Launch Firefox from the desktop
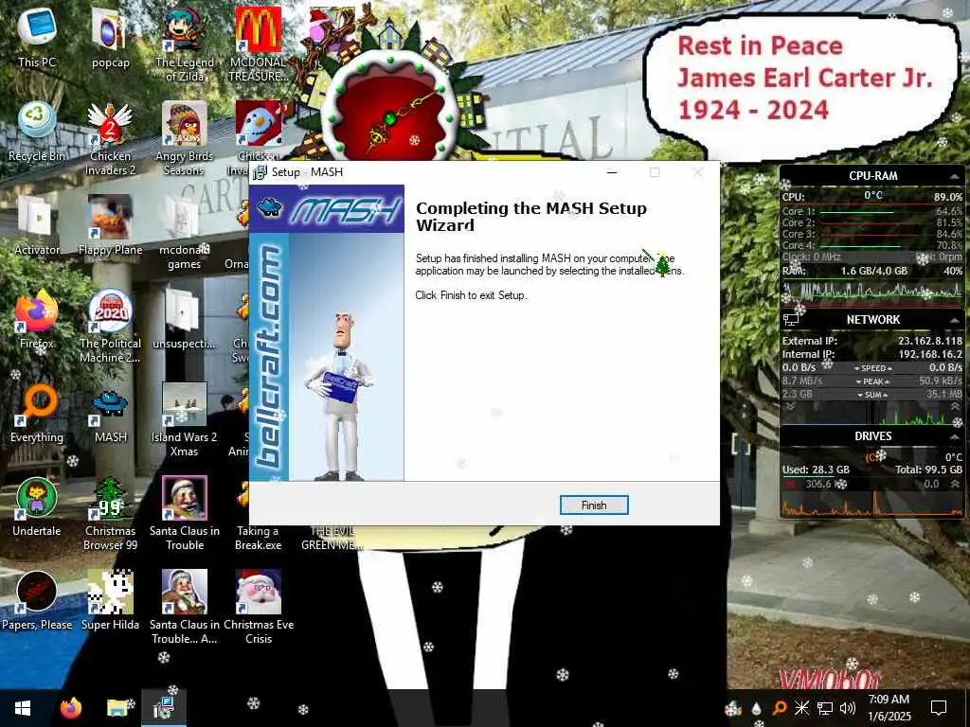The image size is (970, 727). click(37, 319)
